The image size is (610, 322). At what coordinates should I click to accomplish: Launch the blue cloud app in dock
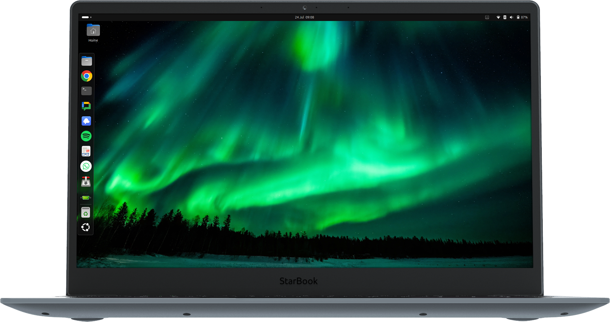point(86,121)
